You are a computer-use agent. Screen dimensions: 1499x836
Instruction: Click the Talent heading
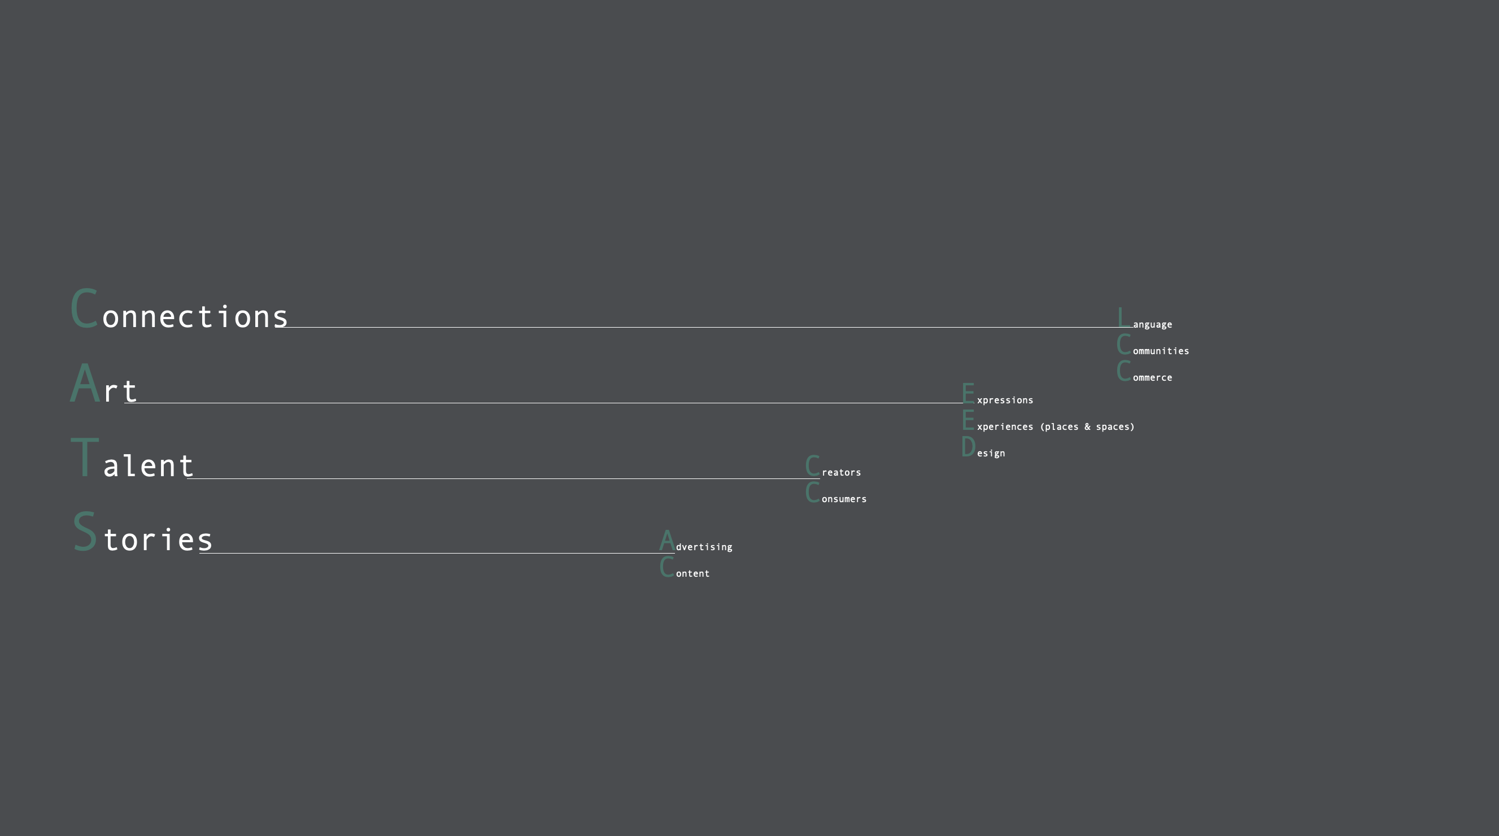pos(132,458)
